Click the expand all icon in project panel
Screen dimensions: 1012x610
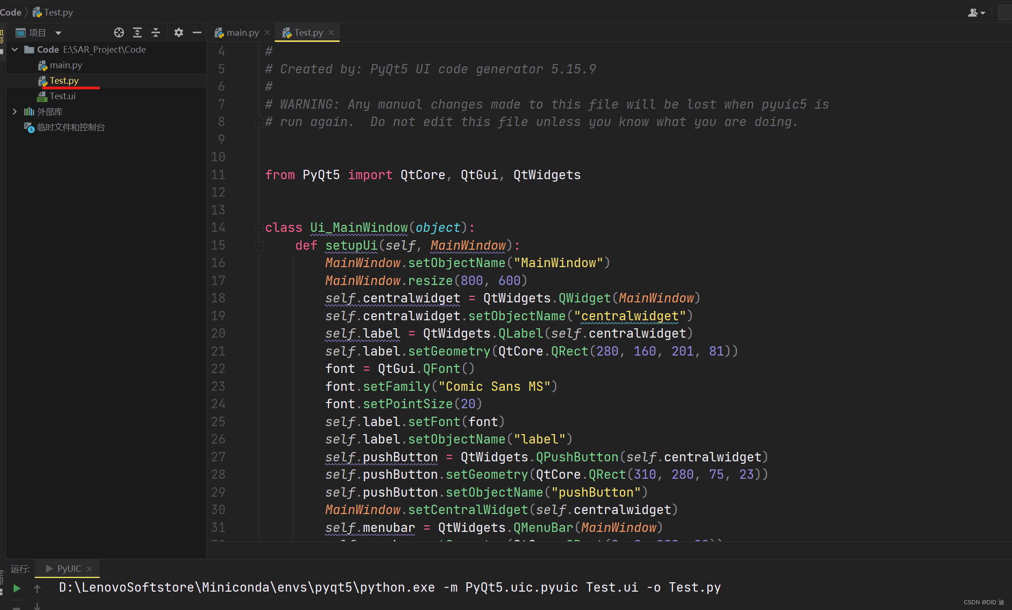pos(137,32)
